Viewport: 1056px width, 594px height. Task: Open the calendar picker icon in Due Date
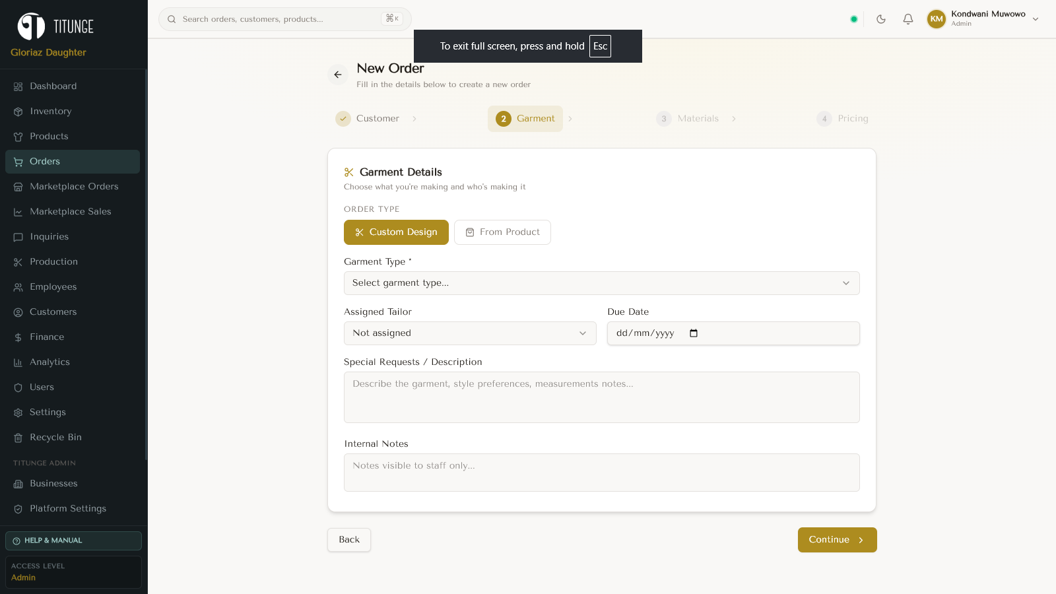(x=694, y=333)
